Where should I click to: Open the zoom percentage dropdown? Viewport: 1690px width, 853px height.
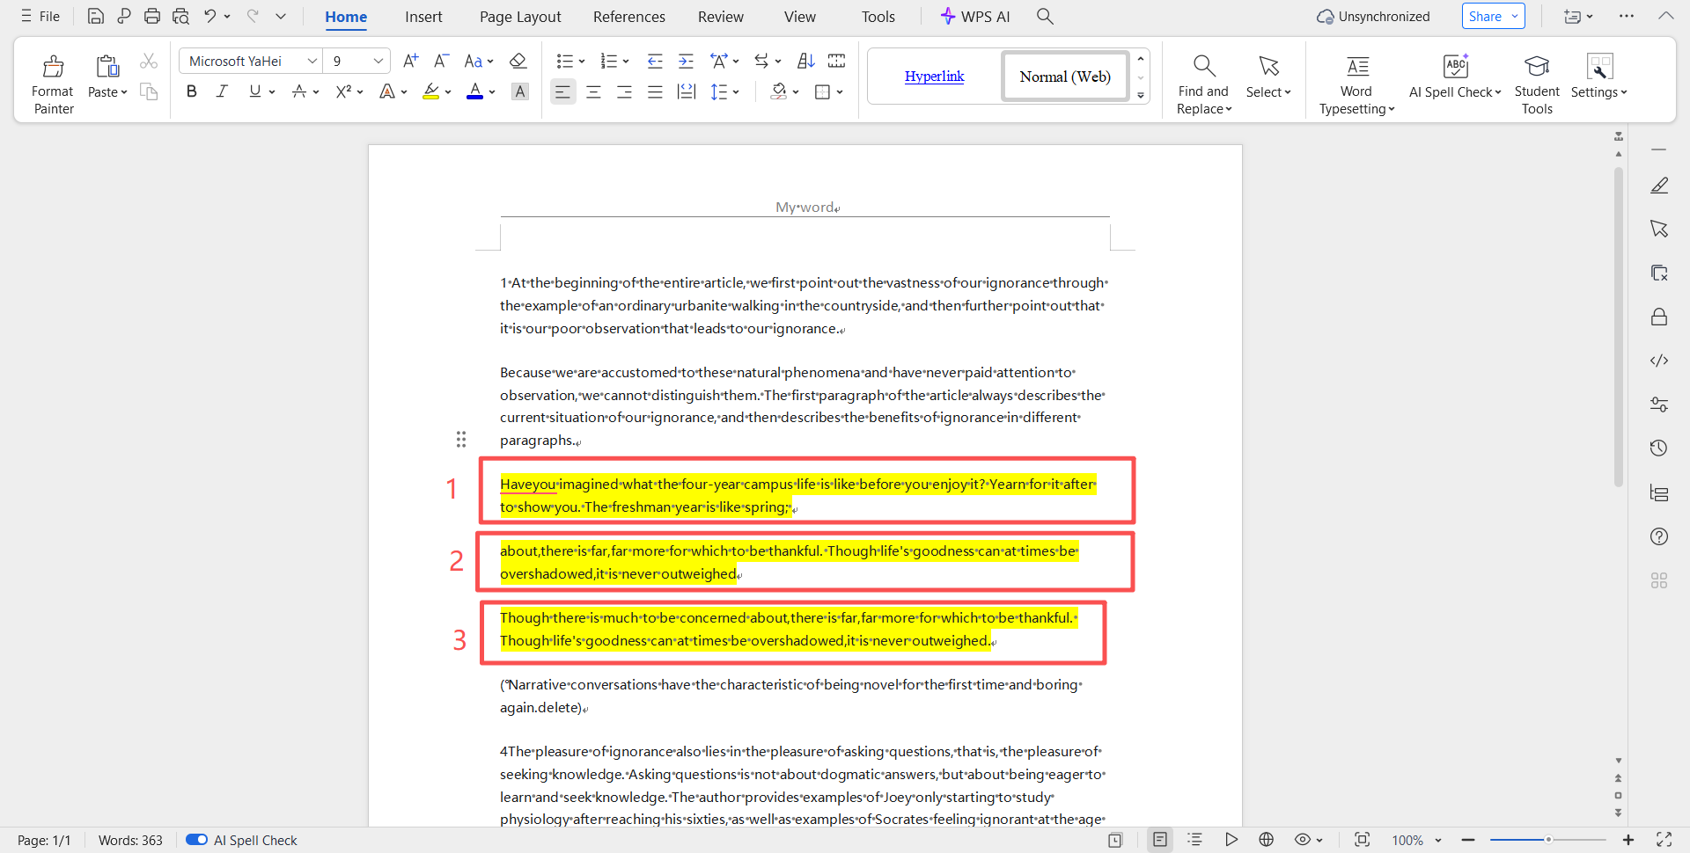(x=1438, y=840)
